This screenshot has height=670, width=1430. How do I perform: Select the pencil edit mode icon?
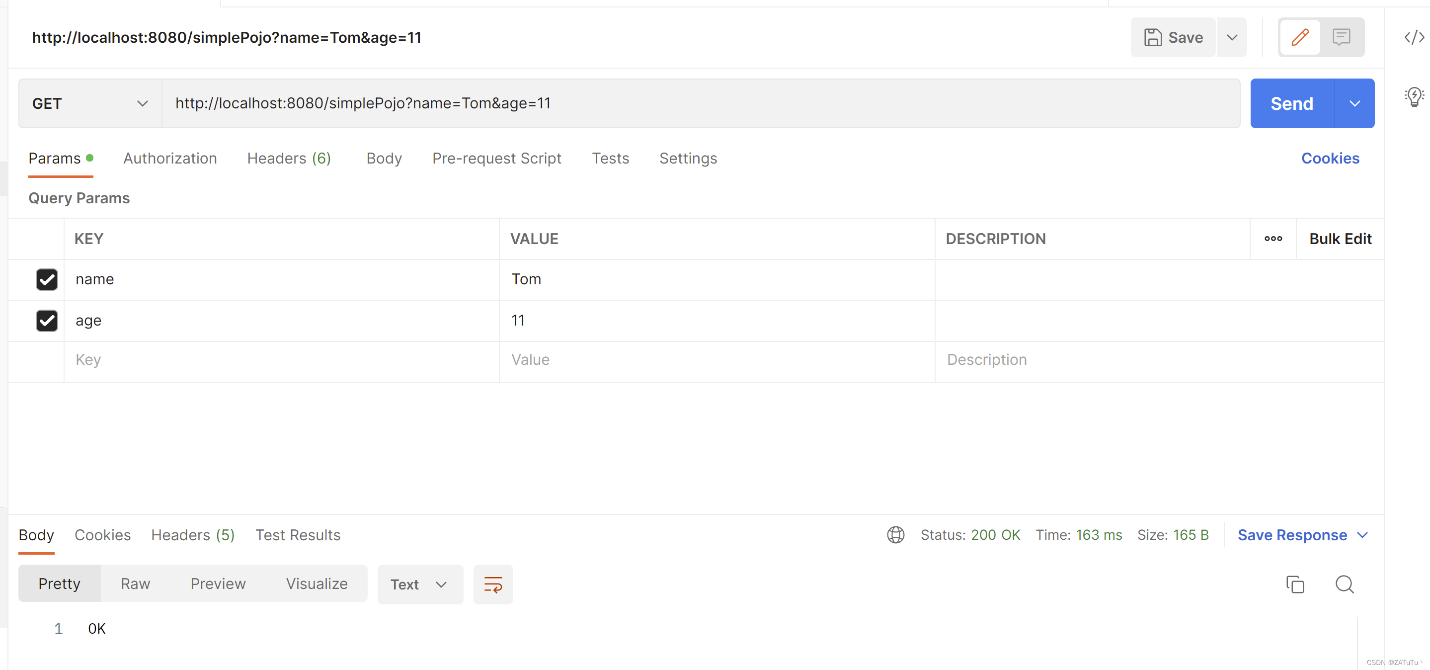pos(1299,37)
